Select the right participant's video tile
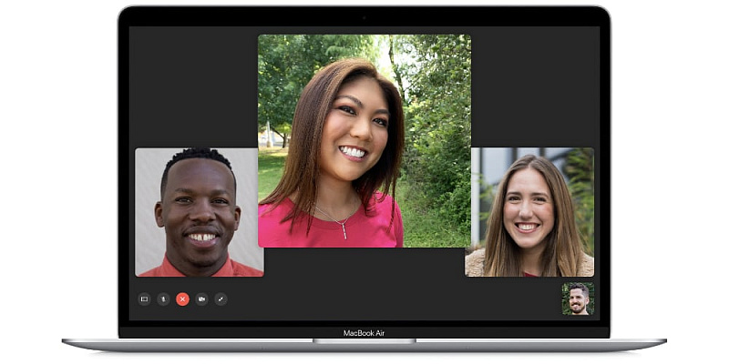This screenshot has height=364, width=729. pos(529,212)
